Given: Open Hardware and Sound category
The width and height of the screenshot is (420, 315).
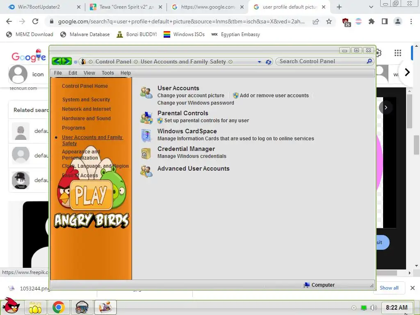Looking at the screenshot, I should click(86, 119).
